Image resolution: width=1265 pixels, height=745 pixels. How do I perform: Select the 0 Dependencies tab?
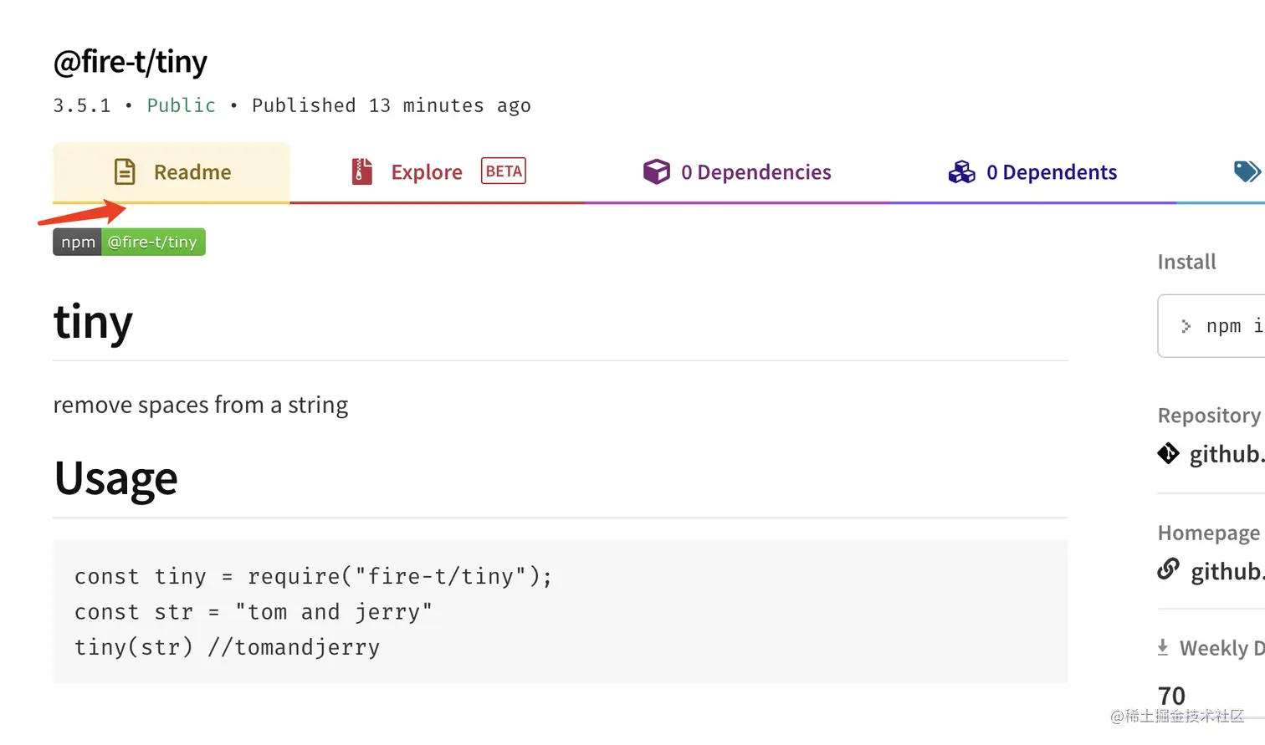coord(755,172)
